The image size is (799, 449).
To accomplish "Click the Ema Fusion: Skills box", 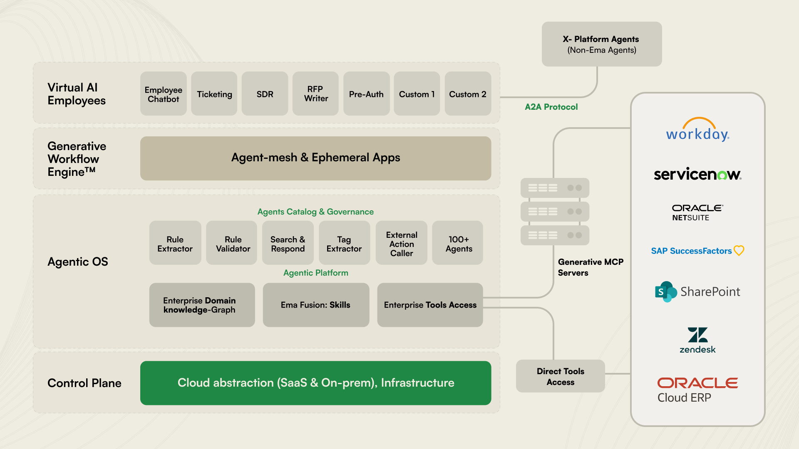I will 315,305.
